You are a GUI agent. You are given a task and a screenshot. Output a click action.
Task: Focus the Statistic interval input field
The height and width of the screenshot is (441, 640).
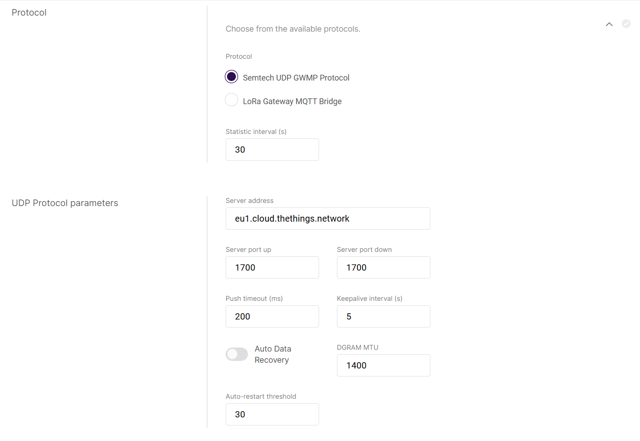[x=272, y=150]
